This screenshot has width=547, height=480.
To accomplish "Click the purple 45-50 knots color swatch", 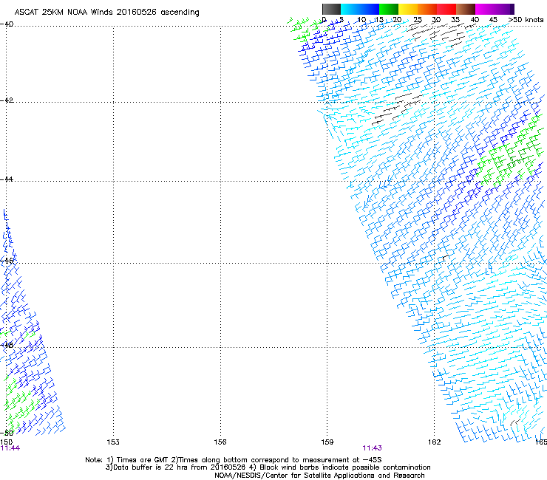I will (504, 9).
